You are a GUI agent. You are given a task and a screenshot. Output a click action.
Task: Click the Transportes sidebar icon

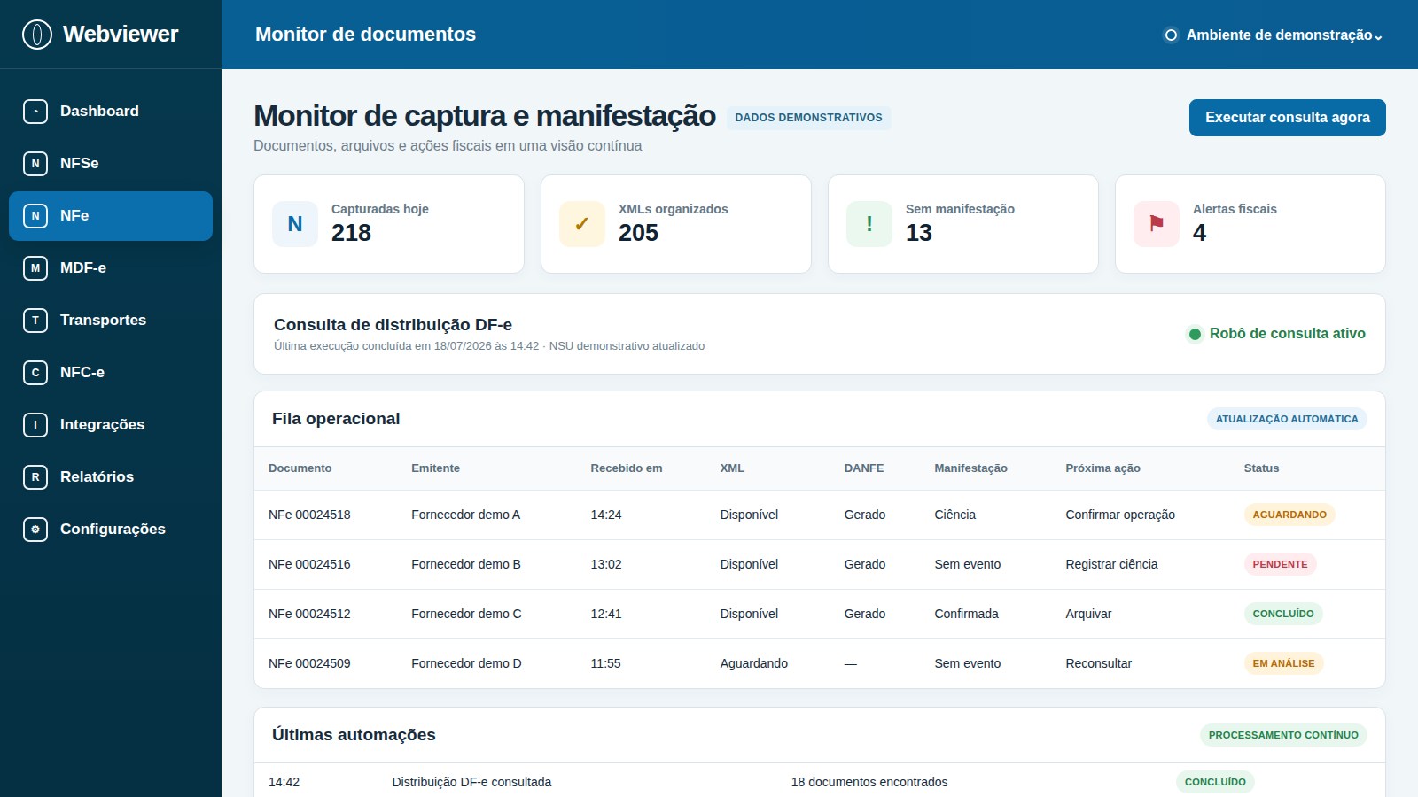tap(35, 321)
